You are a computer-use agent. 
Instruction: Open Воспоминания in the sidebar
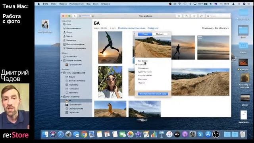tap(73, 28)
